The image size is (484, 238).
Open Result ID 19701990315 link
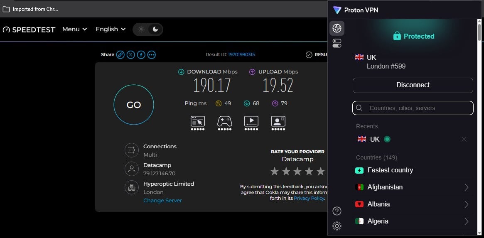coord(241,55)
